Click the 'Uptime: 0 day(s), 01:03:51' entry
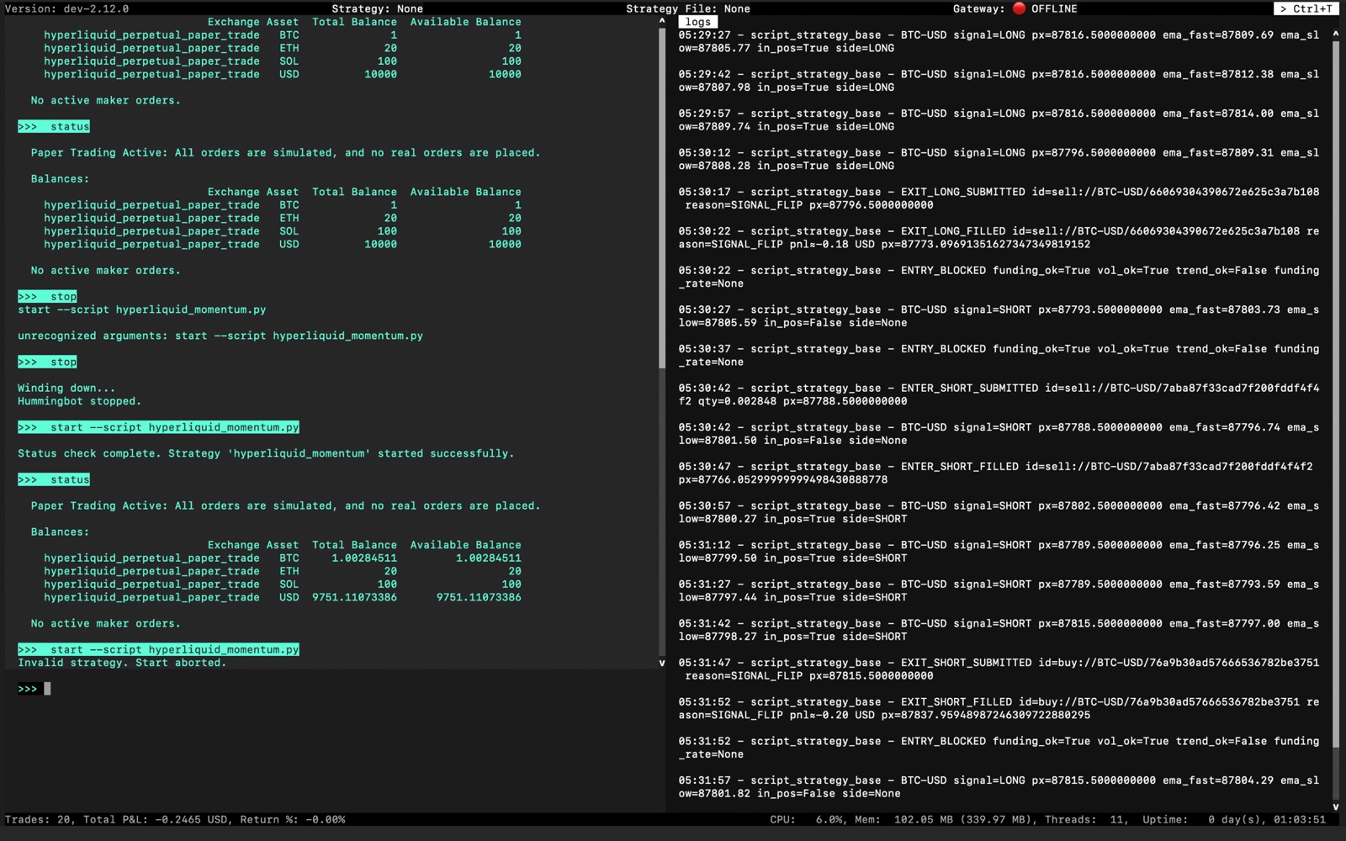The height and width of the screenshot is (841, 1346). tap(1234, 819)
